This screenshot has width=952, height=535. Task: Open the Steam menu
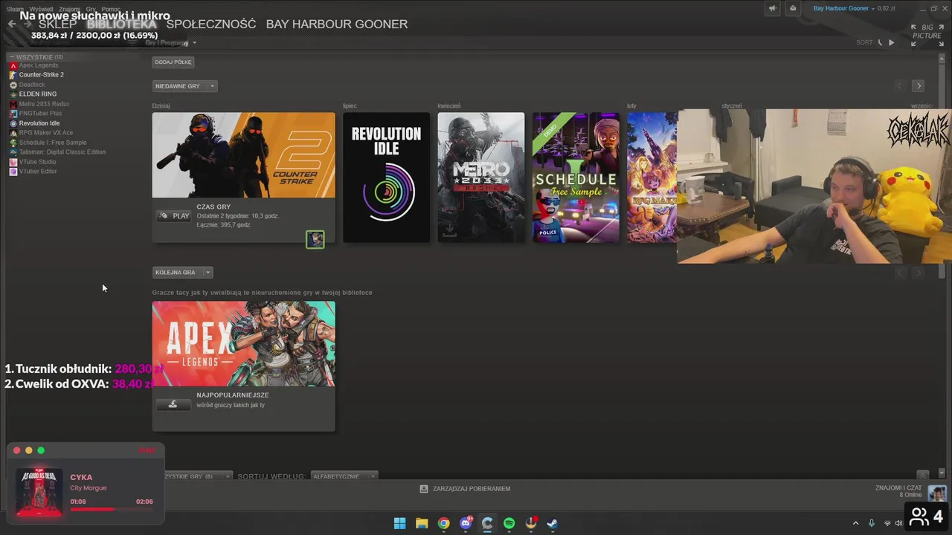click(15, 9)
